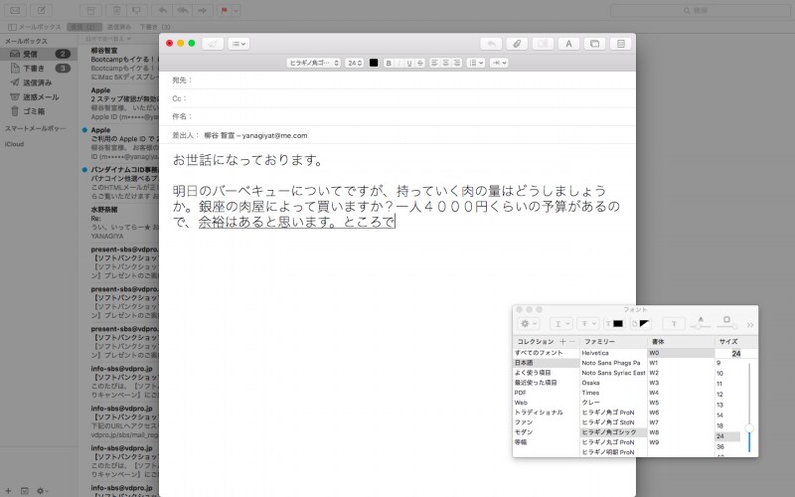Click the reply arrow in compose window
This screenshot has height=497, width=795.
[491, 44]
